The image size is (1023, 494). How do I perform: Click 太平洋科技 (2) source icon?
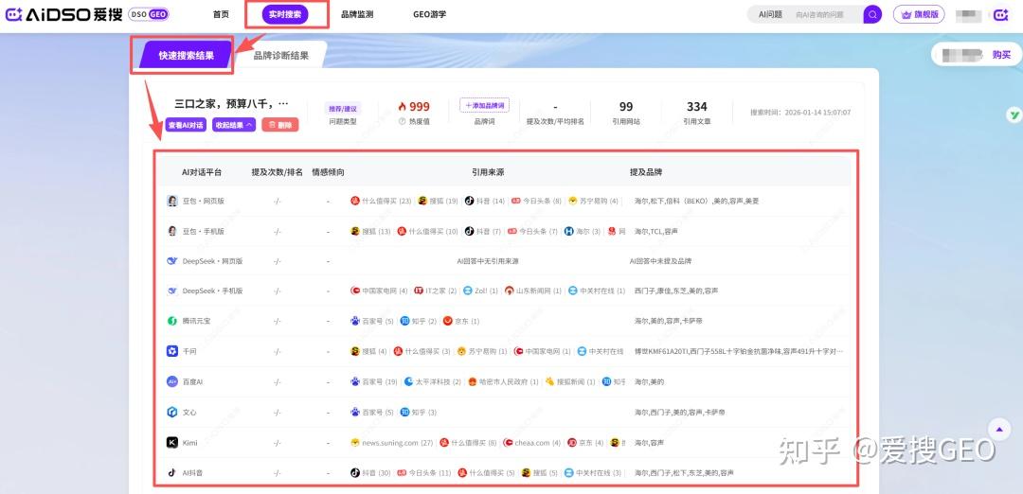tap(408, 381)
